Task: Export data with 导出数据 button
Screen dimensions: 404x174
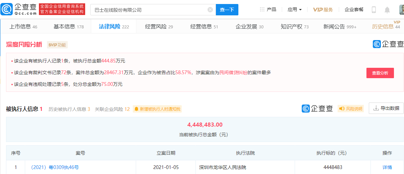Action: pyautogui.click(x=386, y=108)
